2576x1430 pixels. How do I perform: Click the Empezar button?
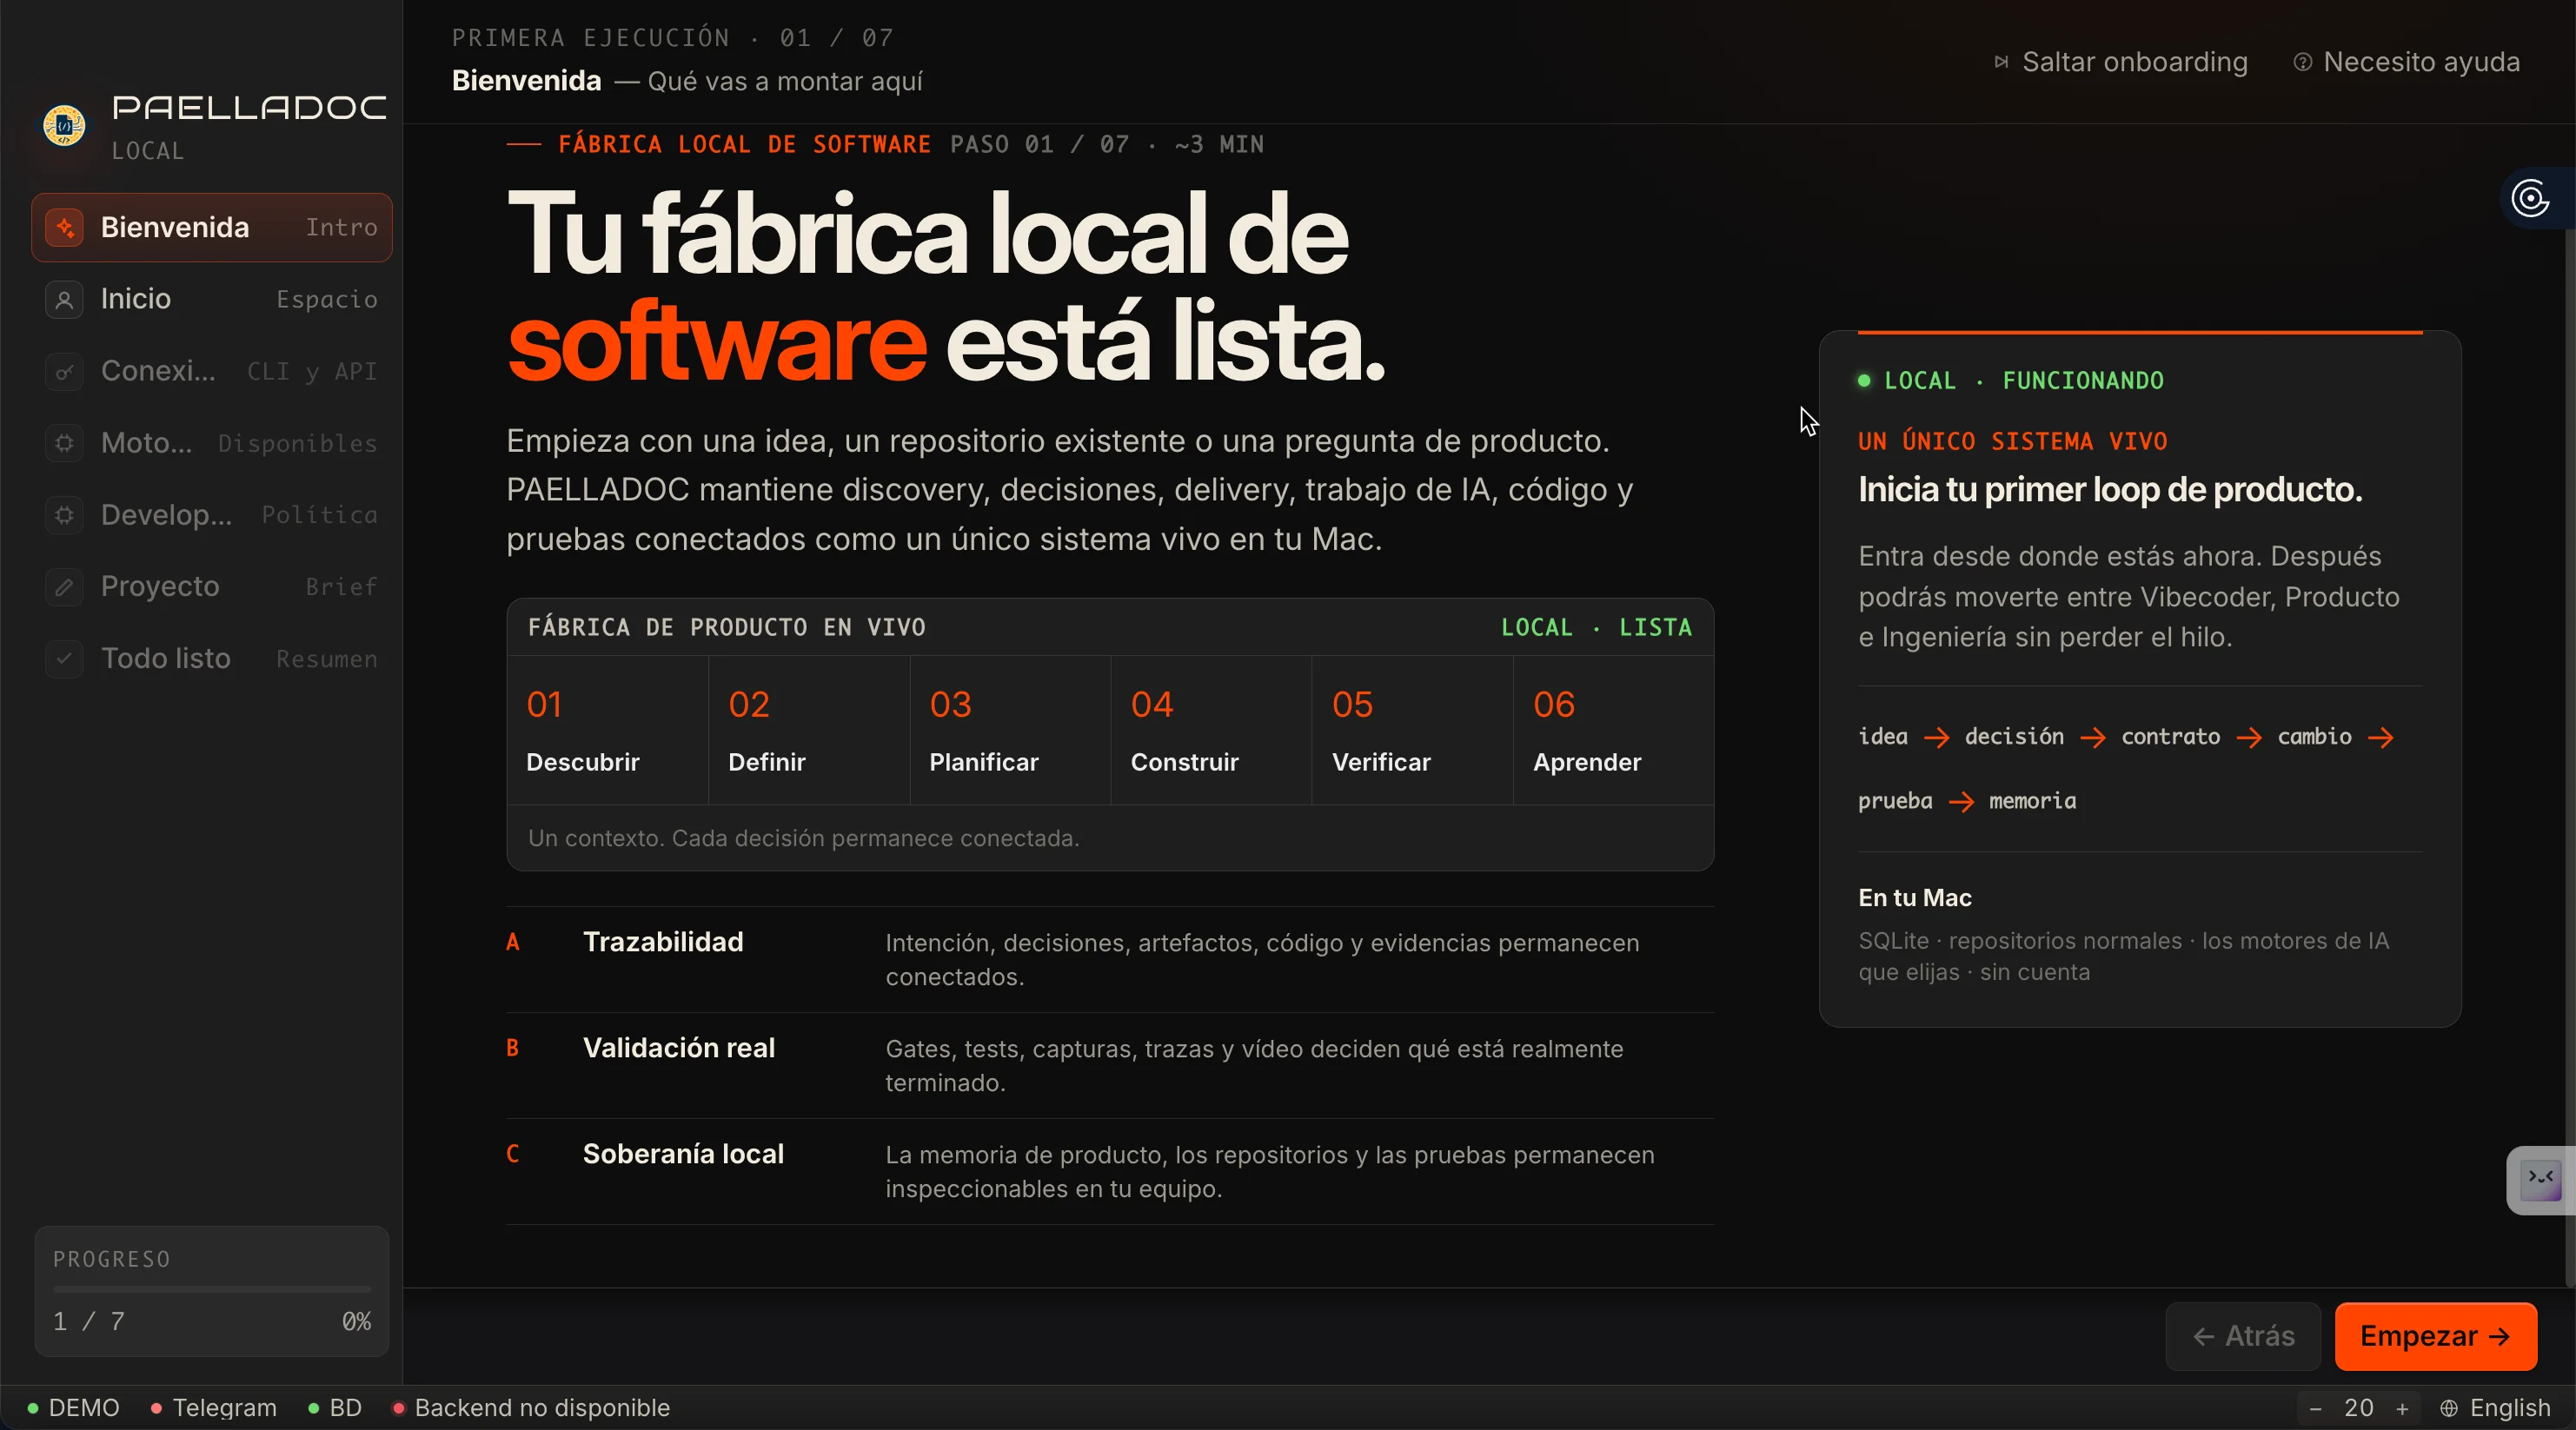pos(2435,1336)
